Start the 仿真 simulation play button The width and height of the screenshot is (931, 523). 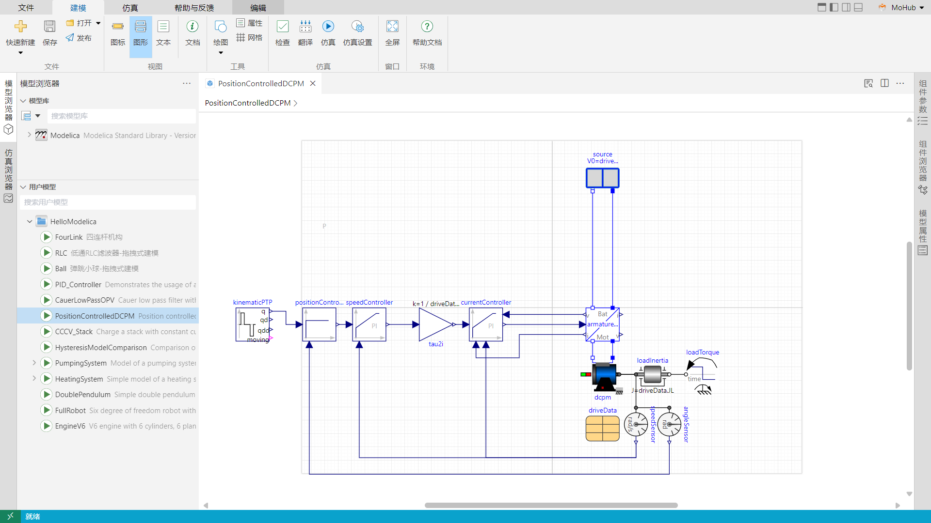click(x=328, y=27)
